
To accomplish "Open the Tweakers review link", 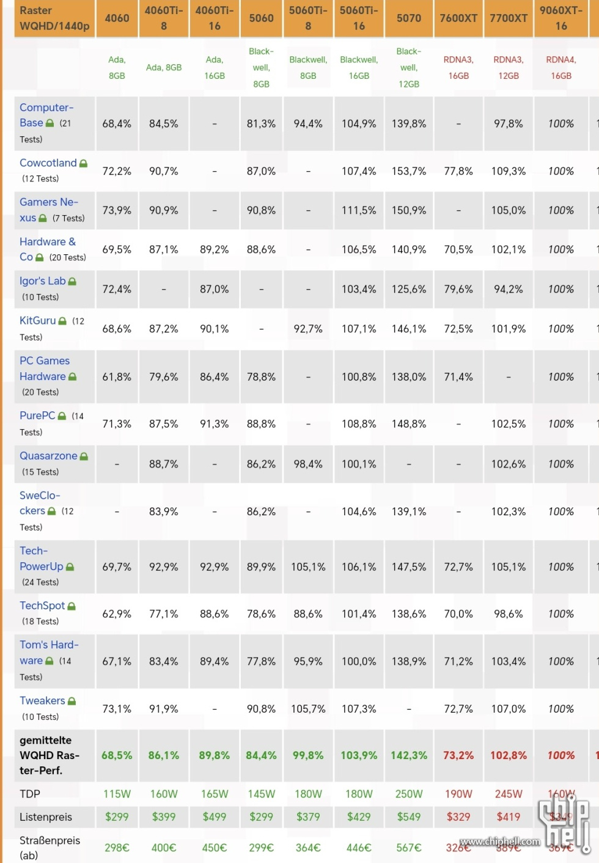I will pyautogui.click(x=42, y=701).
